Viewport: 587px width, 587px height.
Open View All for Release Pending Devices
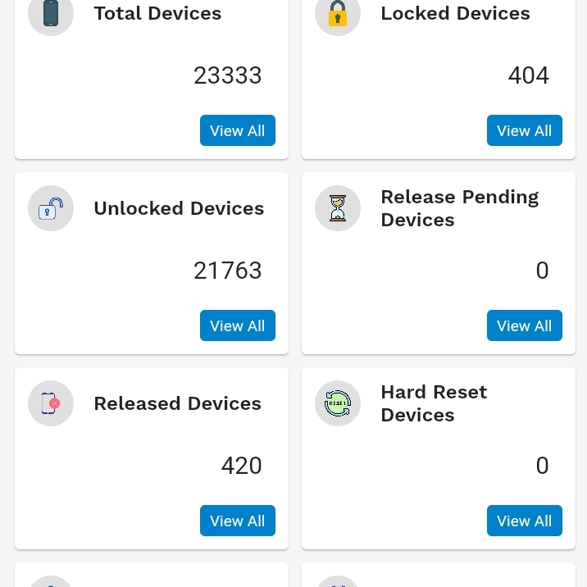[x=525, y=325]
